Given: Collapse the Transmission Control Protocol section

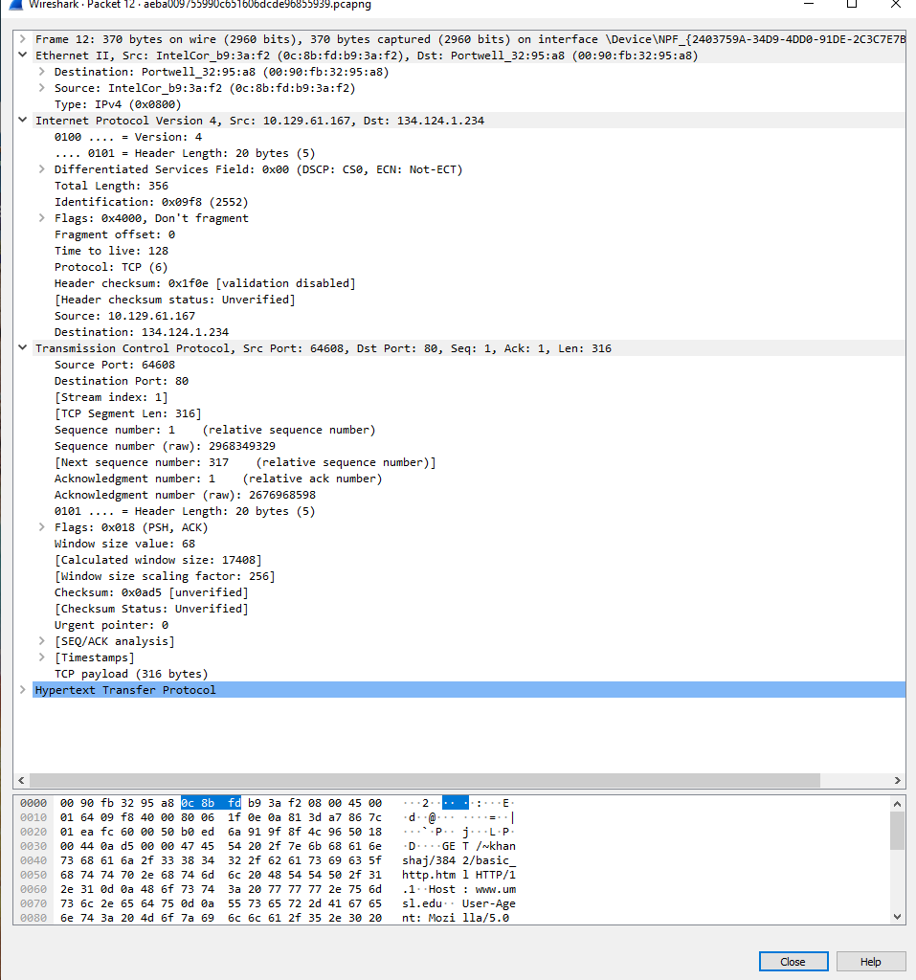Looking at the screenshot, I should click(x=21, y=347).
